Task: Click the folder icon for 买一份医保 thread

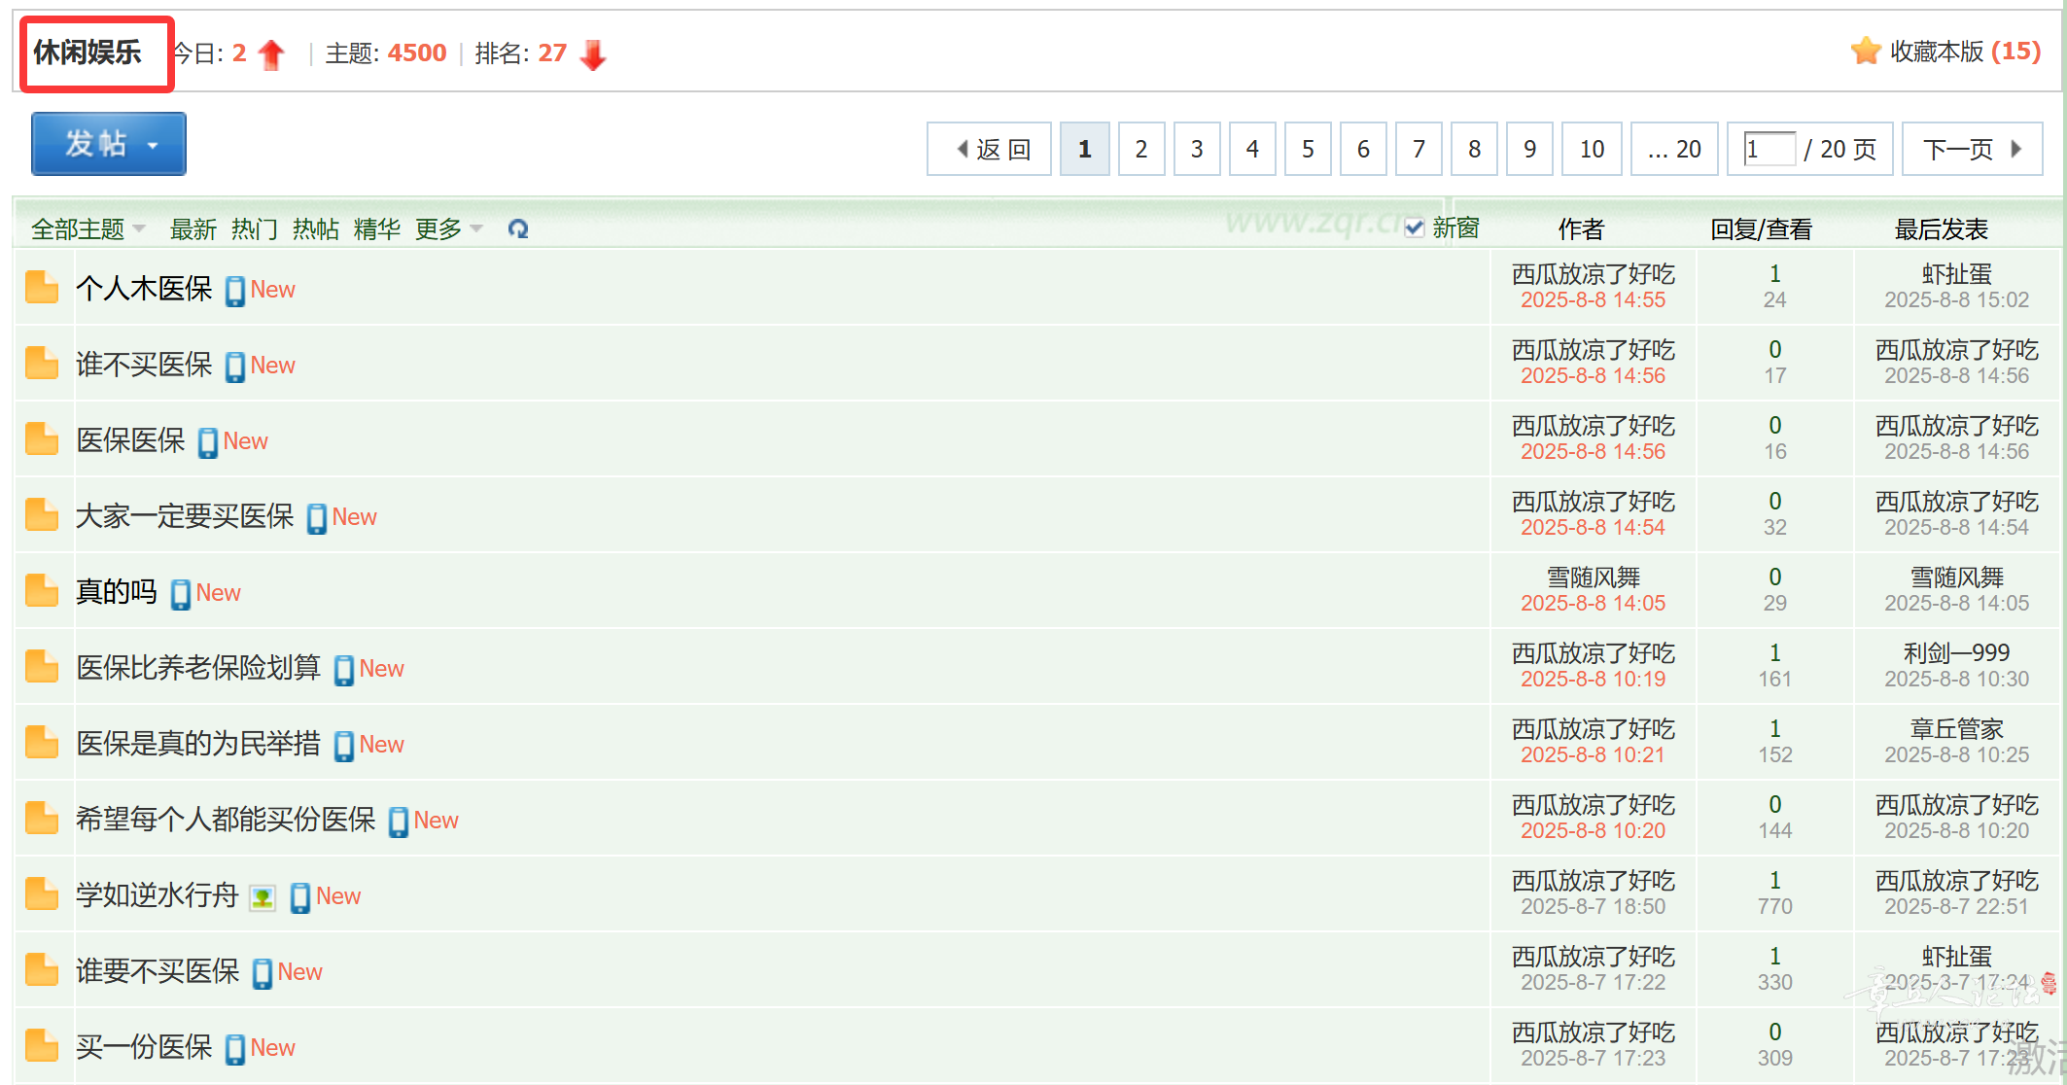Action: click(42, 1046)
